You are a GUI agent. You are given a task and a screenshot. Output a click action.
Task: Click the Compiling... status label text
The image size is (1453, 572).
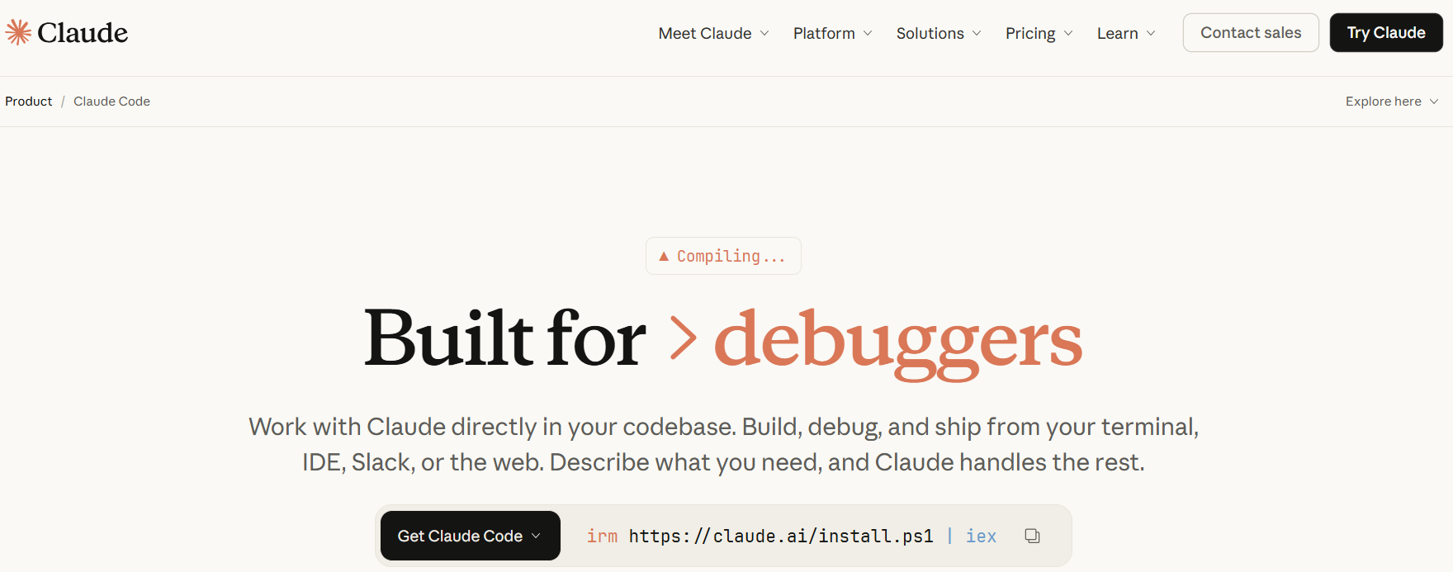tap(731, 257)
